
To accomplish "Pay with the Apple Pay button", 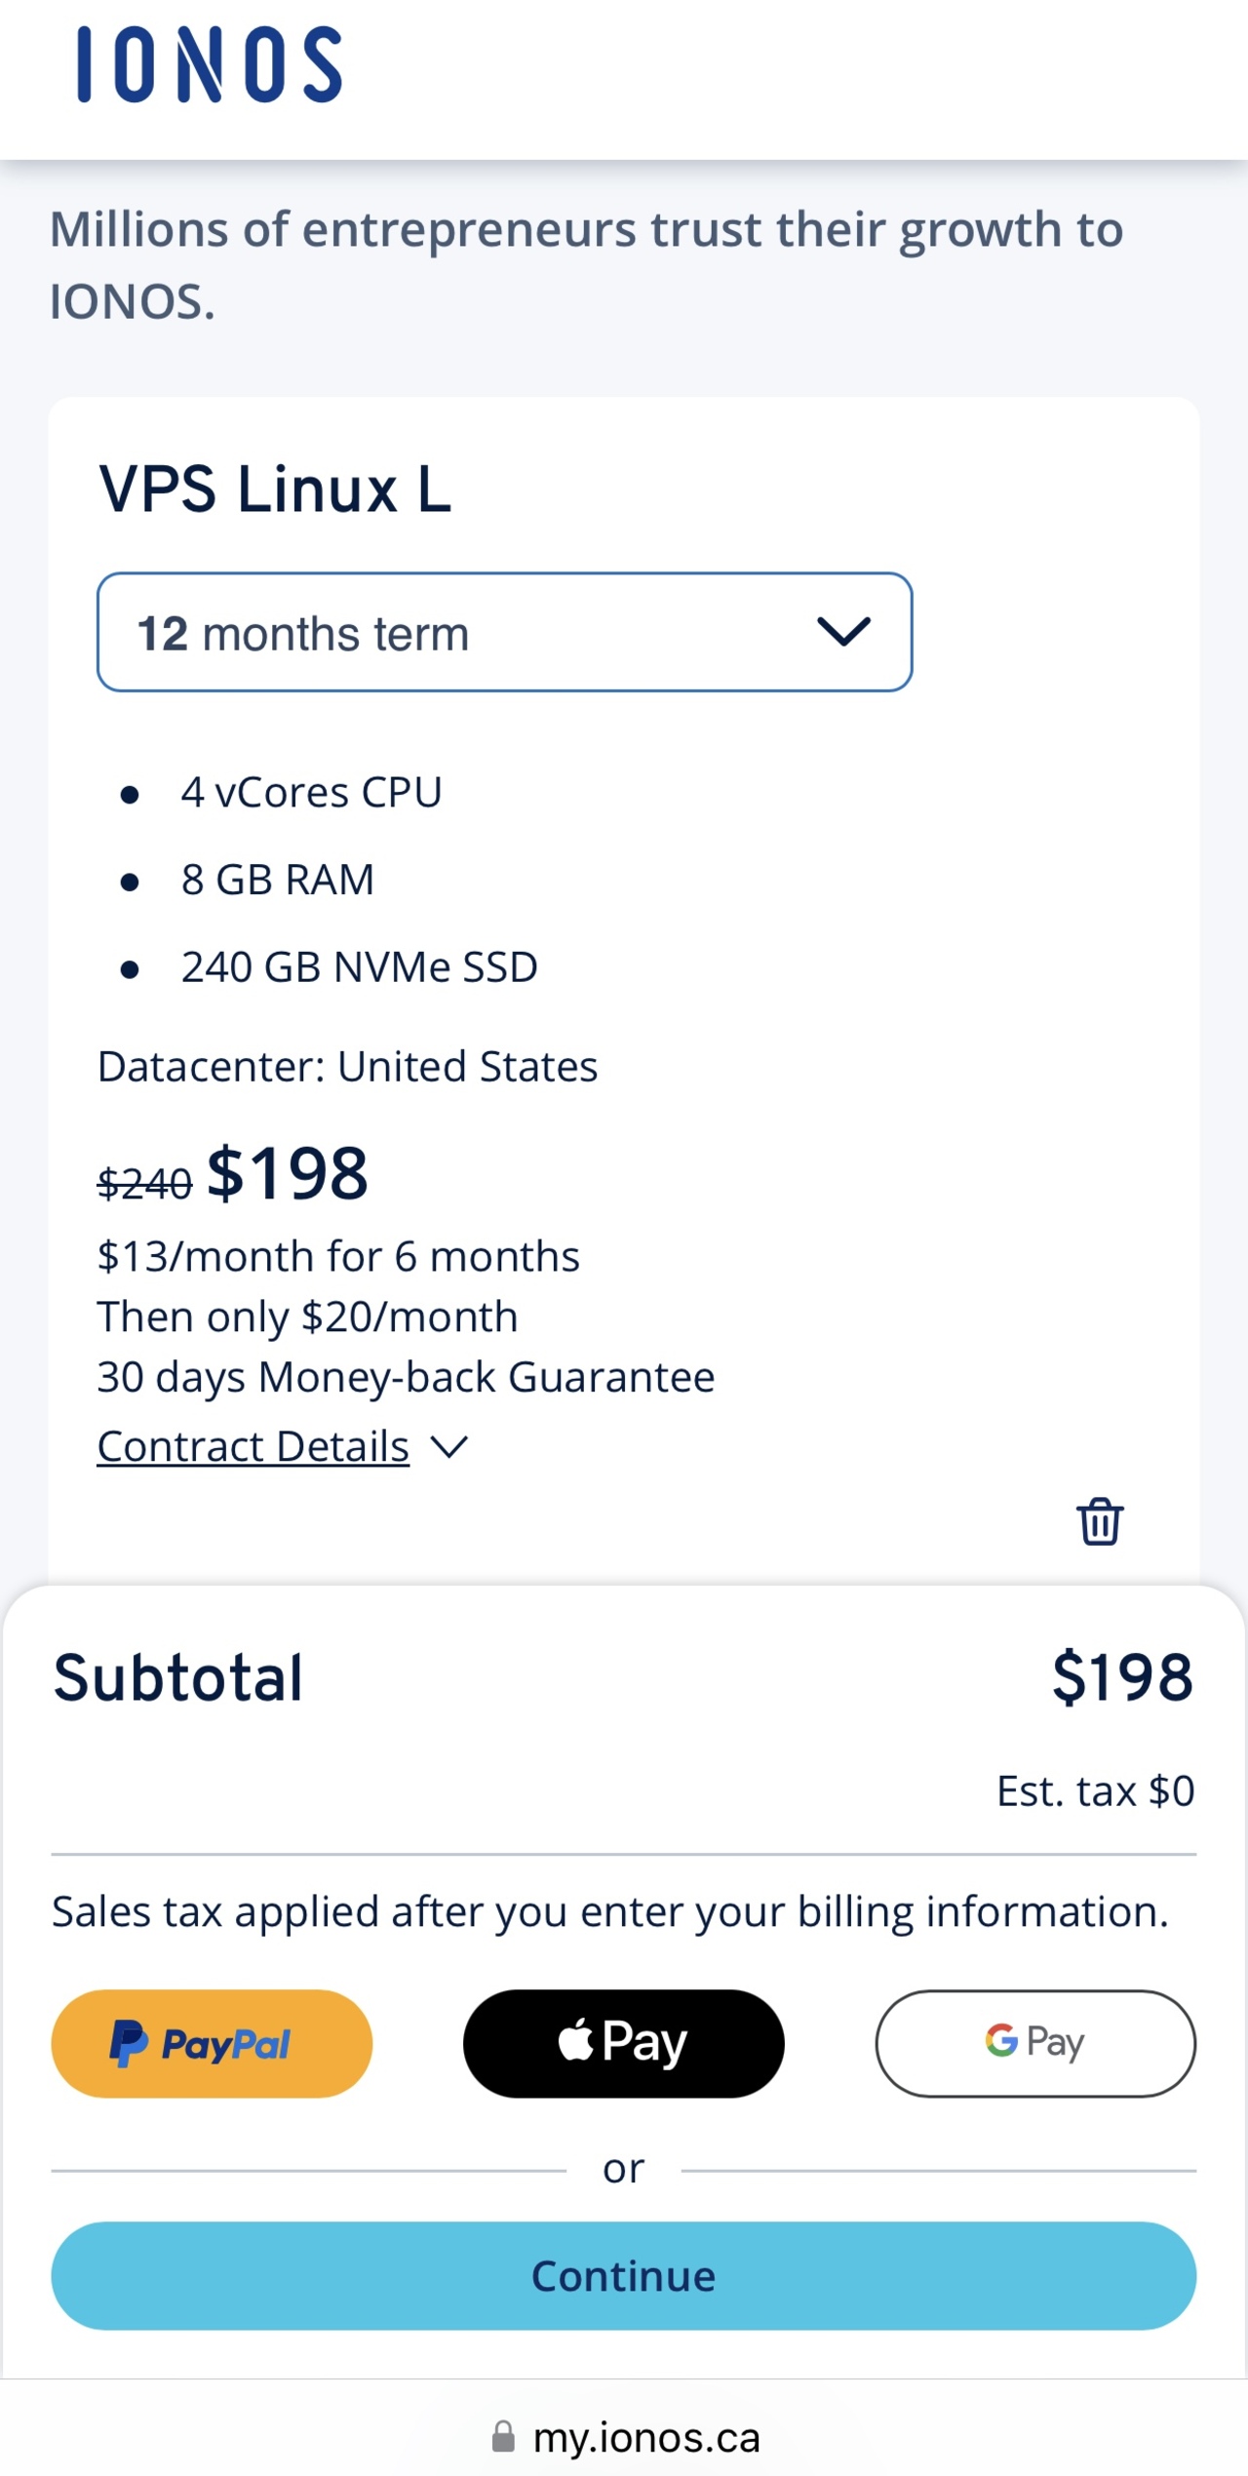I will pos(623,2043).
